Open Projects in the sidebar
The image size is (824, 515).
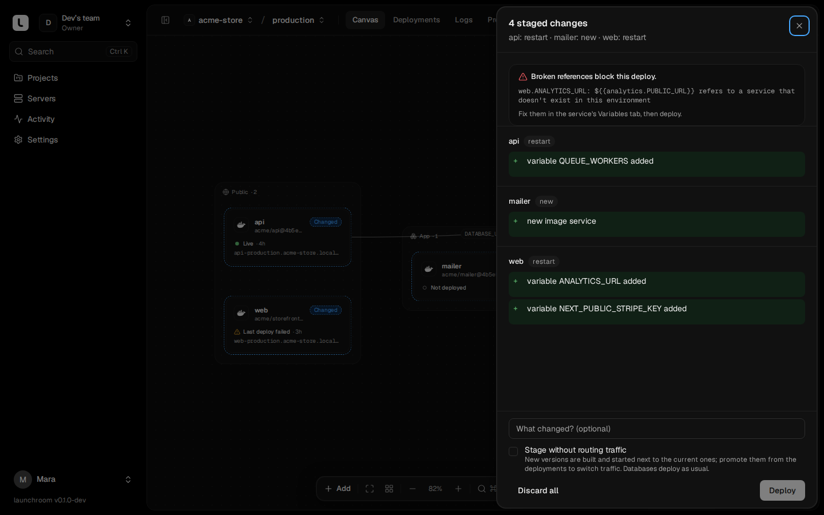(73, 78)
